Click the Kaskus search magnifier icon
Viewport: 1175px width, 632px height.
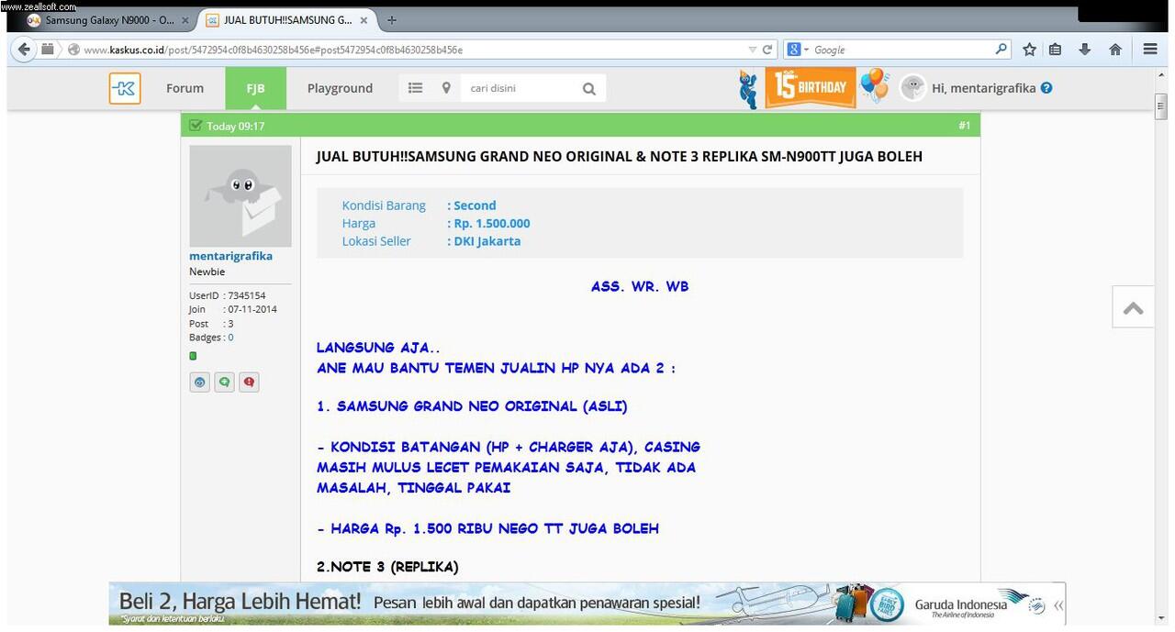click(589, 89)
